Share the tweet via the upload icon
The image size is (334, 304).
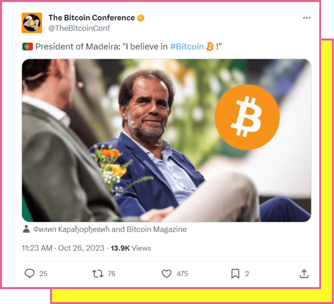point(304,273)
